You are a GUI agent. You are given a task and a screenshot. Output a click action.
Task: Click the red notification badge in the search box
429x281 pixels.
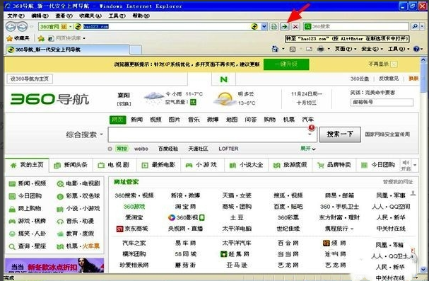[x=312, y=127]
